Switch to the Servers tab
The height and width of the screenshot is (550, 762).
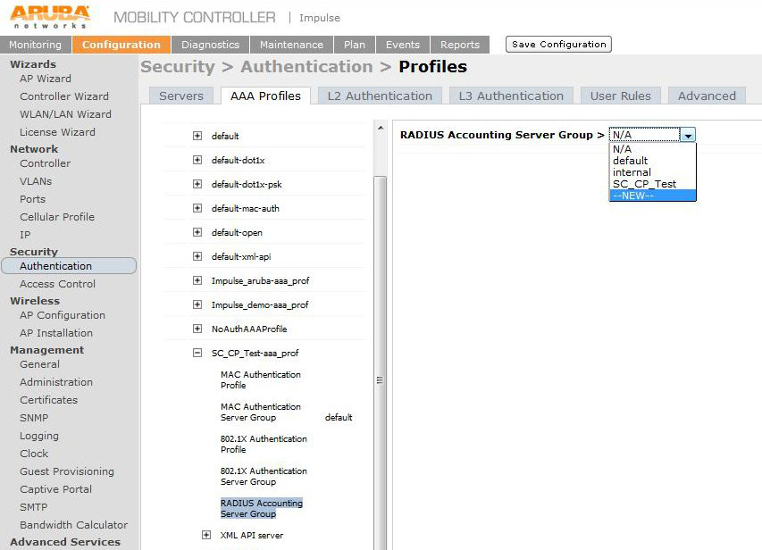pos(181,96)
